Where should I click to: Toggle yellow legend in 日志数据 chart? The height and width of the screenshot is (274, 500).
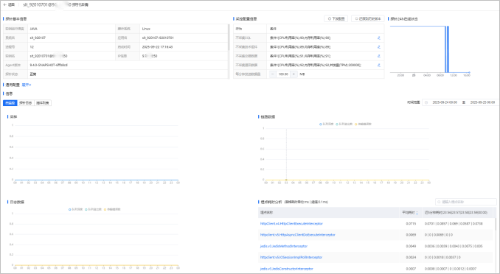pos(112,209)
